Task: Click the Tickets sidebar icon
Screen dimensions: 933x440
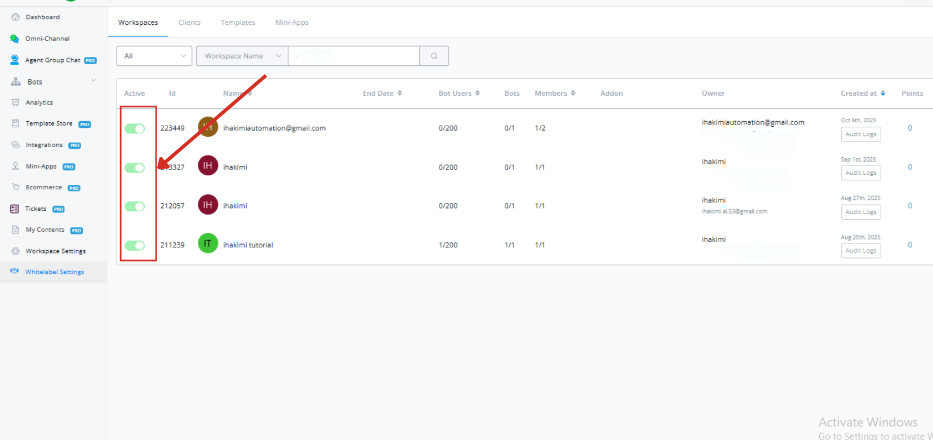Action: (x=15, y=209)
